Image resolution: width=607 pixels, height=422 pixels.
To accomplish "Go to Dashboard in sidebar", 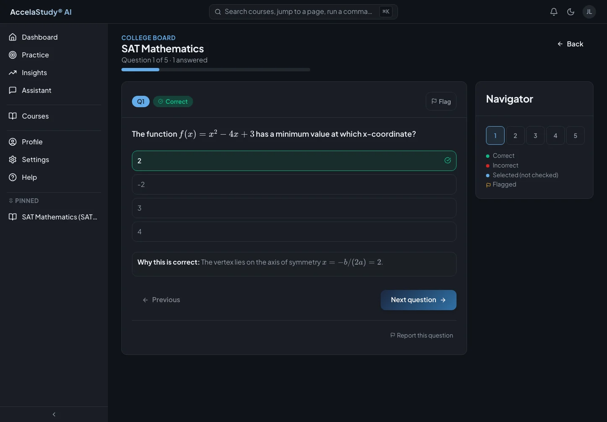I will (54, 37).
